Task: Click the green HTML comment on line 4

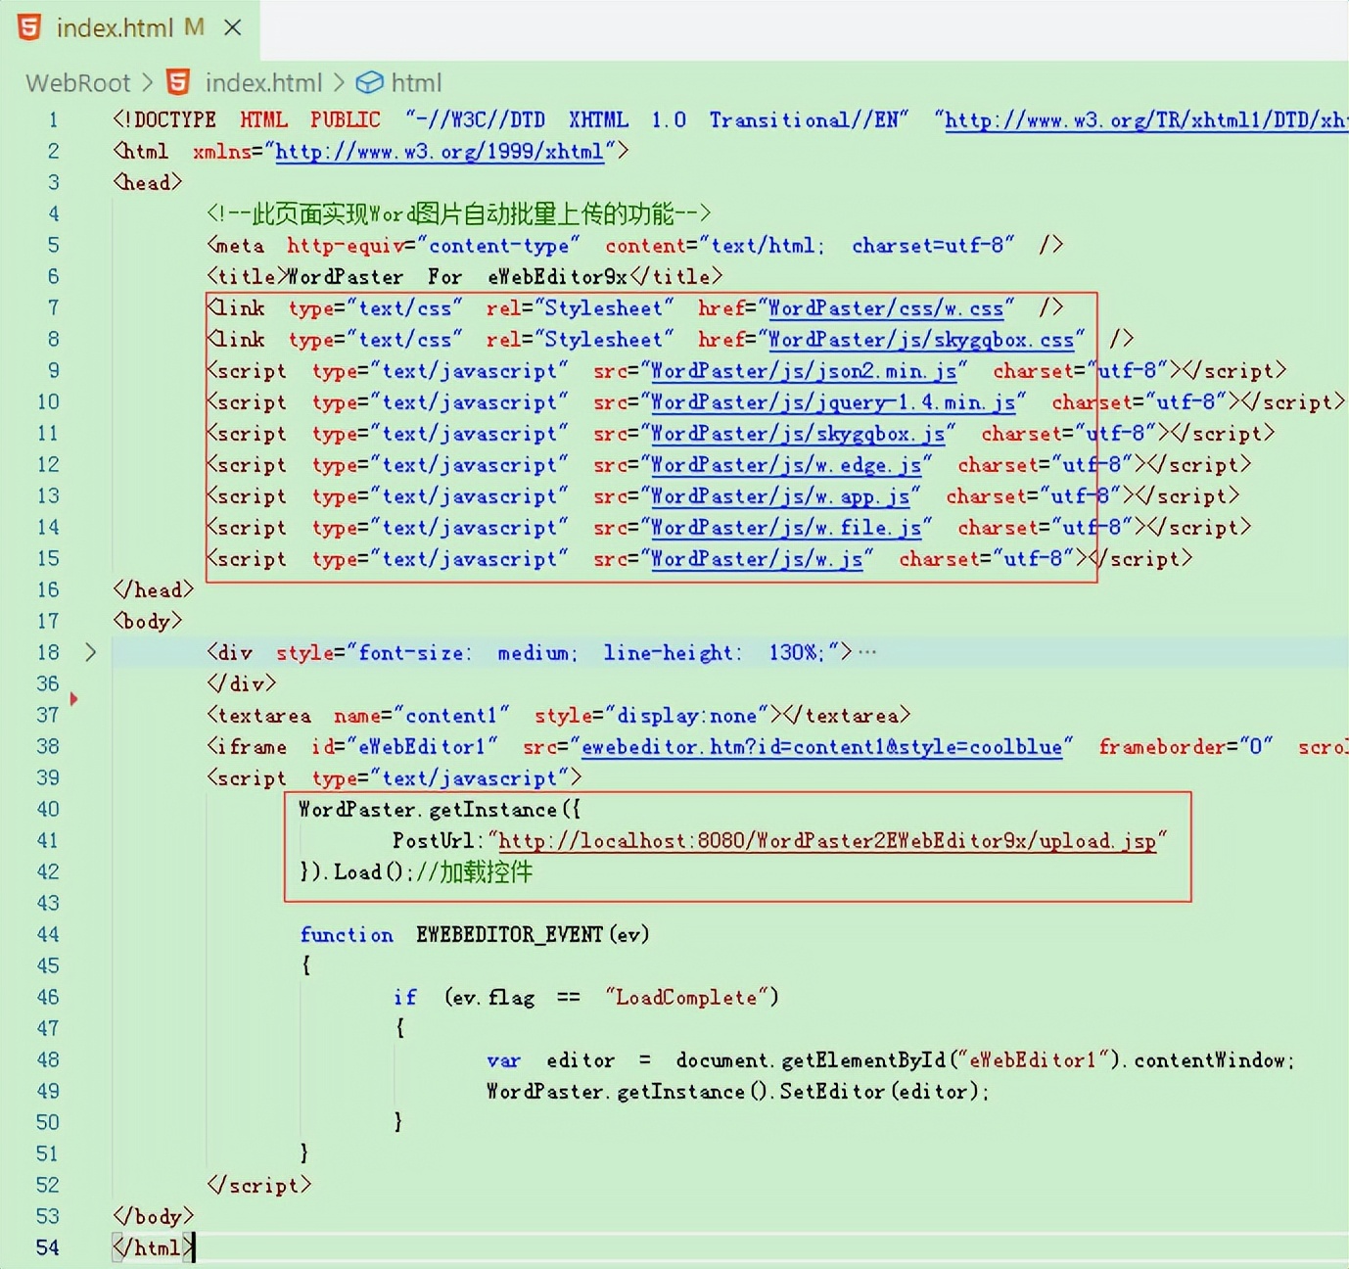Action: pos(458,213)
